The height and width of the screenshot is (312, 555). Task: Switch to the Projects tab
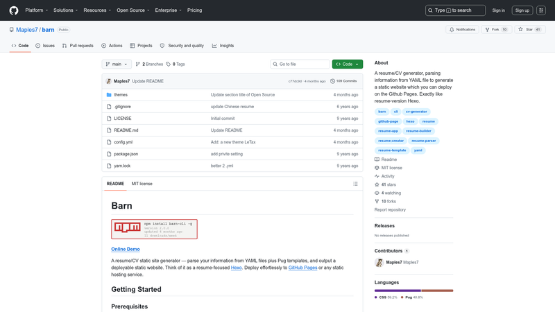pyautogui.click(x=141, y=46)
